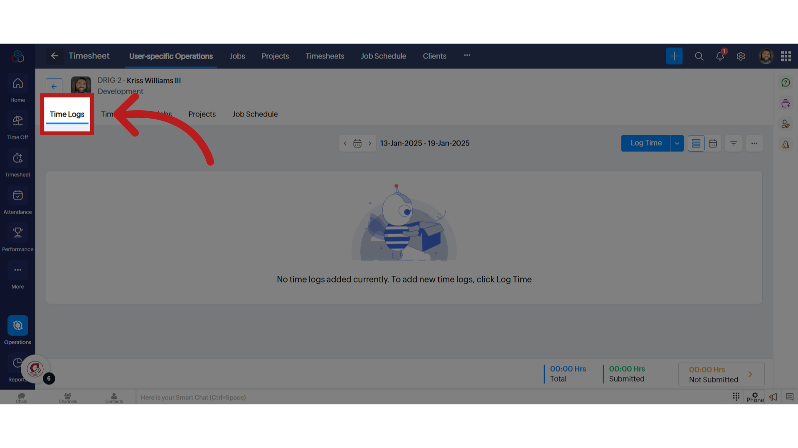Click the filter icon in toolbar
This screenshot has width=798, height=448.
(x=734, y=143)
